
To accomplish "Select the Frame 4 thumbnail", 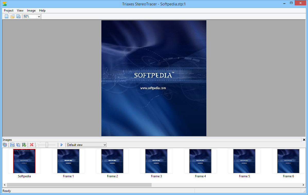I will tap(200, 161).
